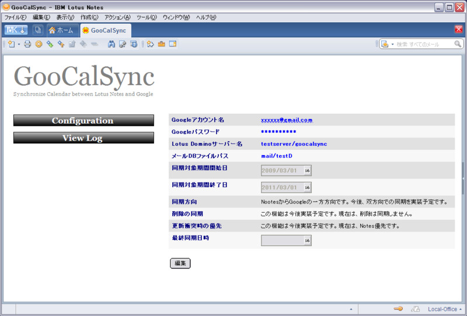The height and width of the screenshot is (316, 467).
Task: Click the masked Google password value
Action: coord(278,132)
